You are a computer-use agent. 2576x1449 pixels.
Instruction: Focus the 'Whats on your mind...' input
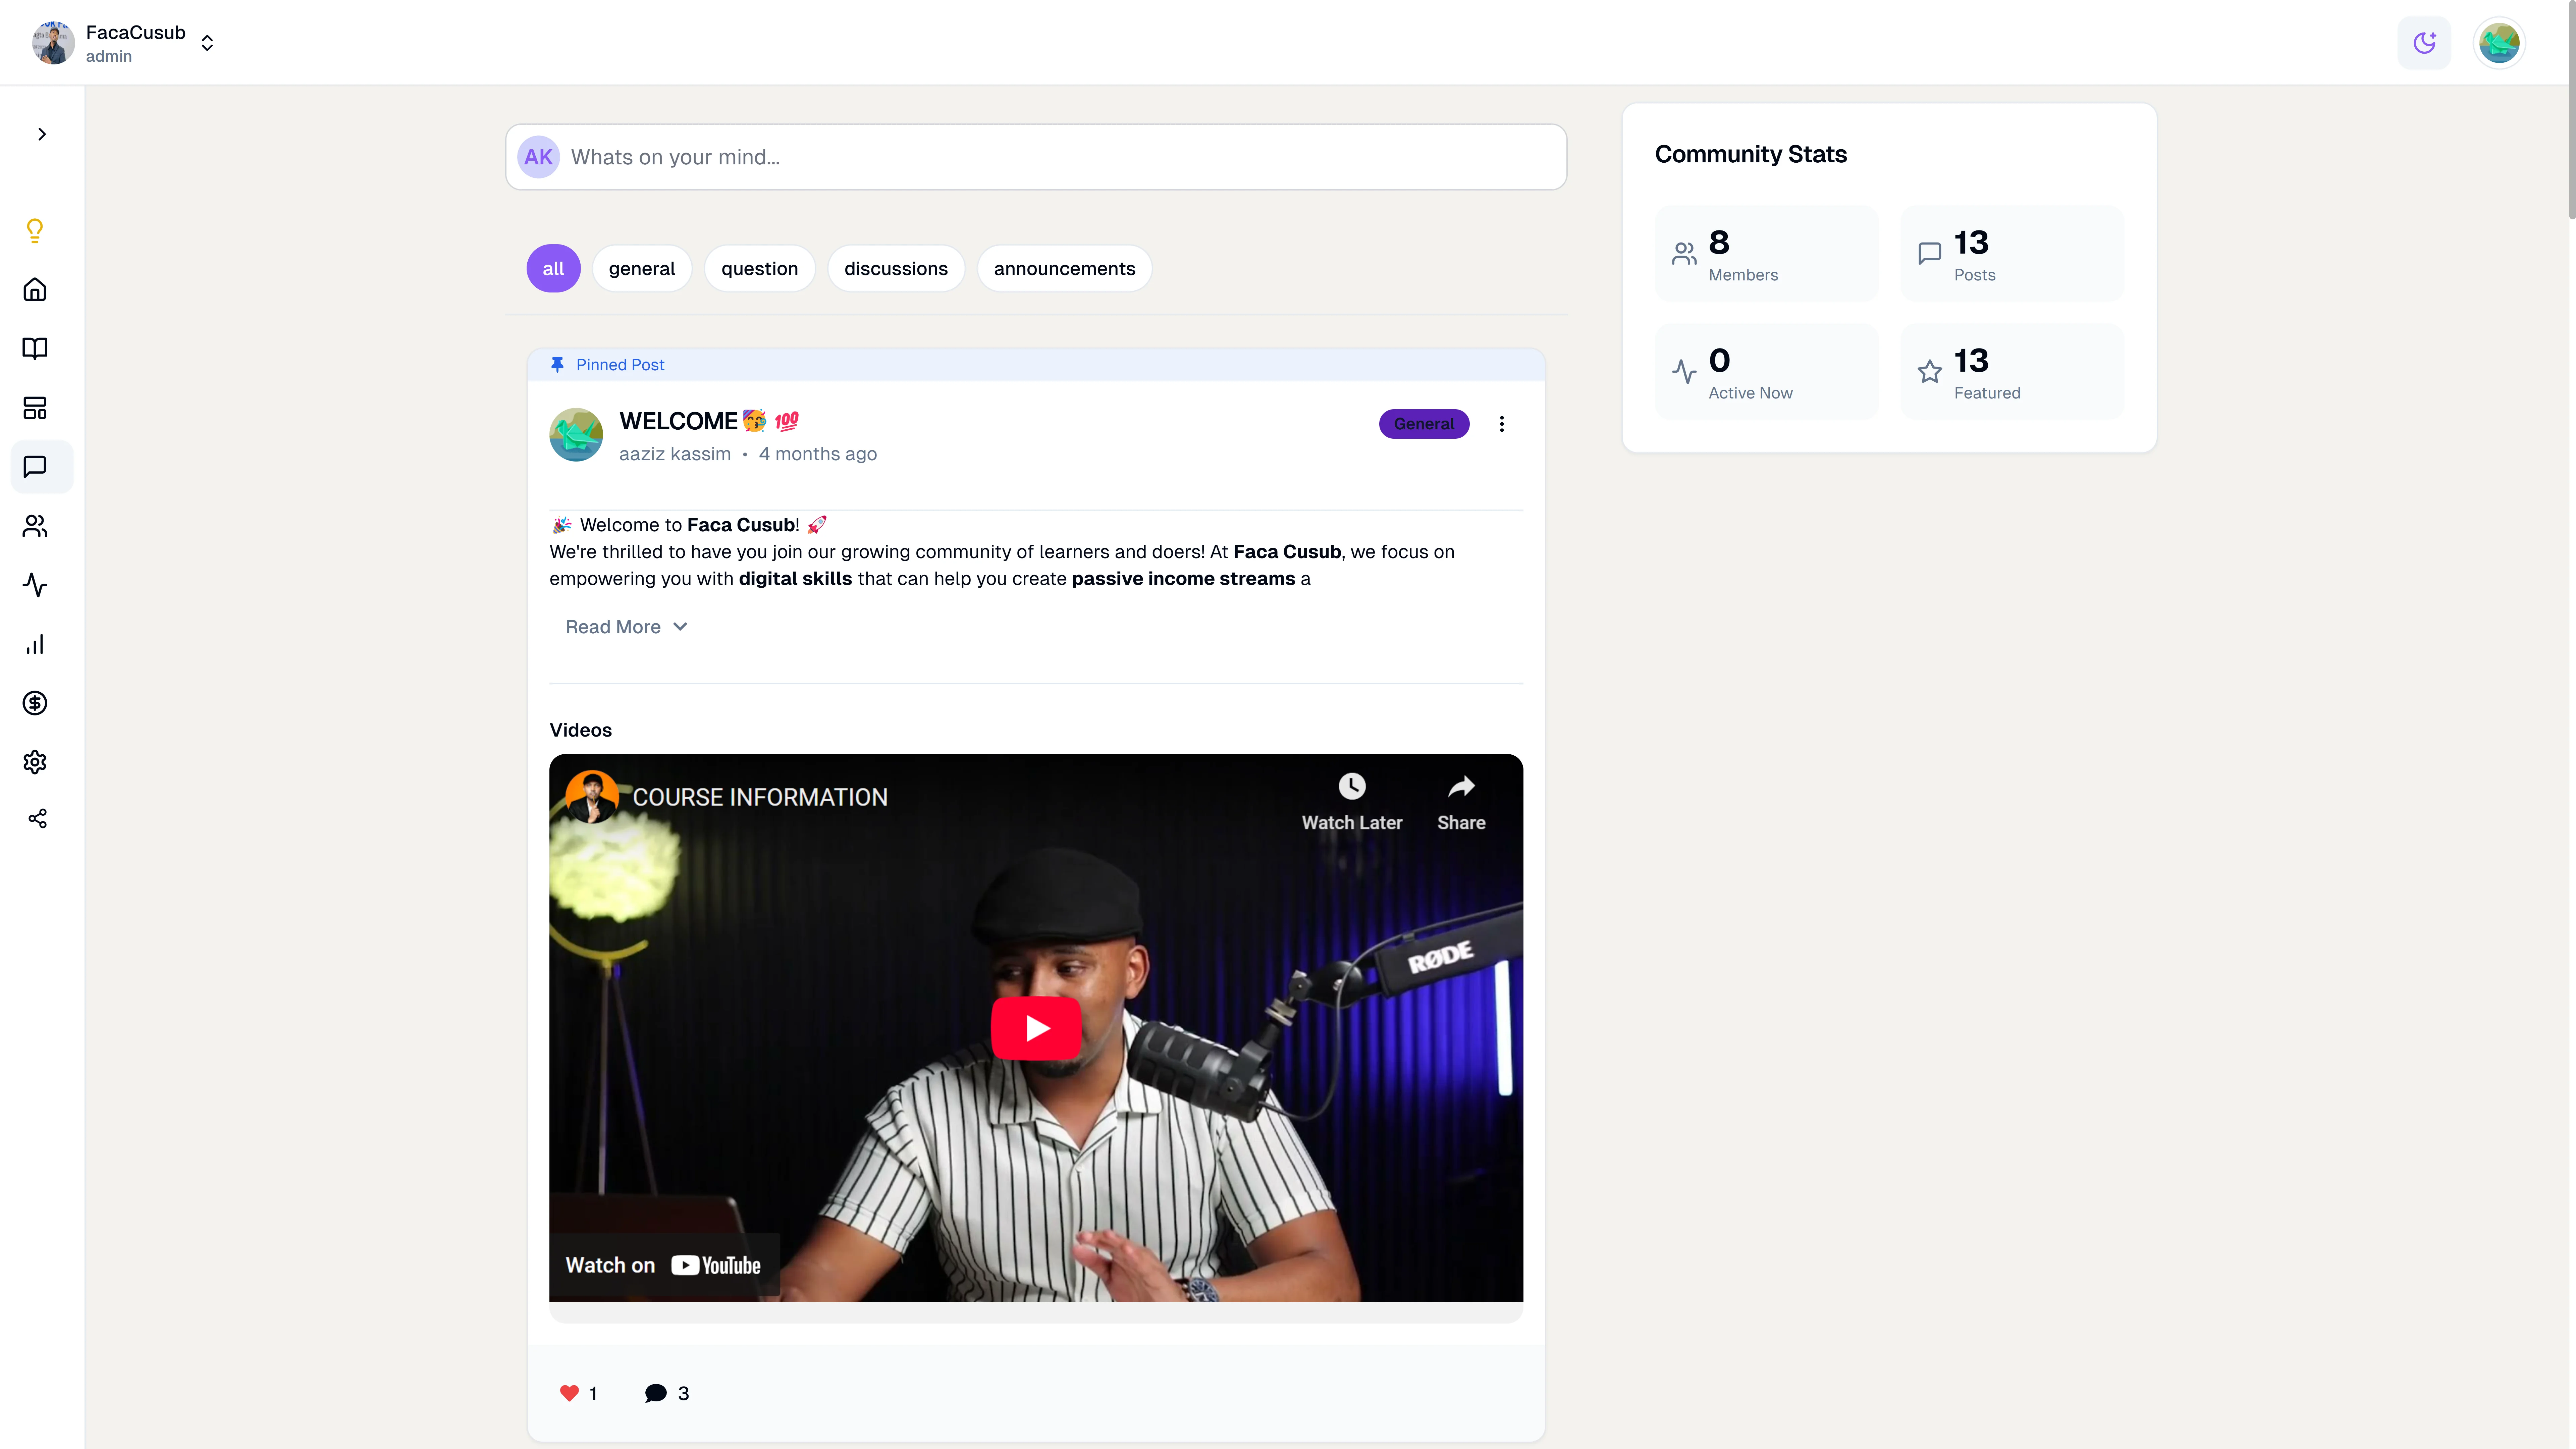(1036, 157)
